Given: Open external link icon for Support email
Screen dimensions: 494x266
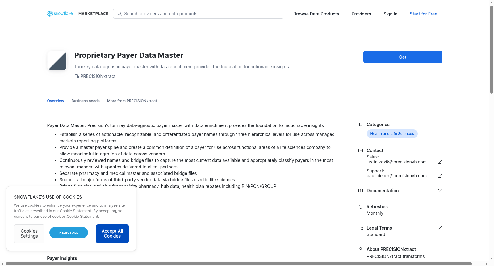Looking at the screenshot, I should [440, 176].
